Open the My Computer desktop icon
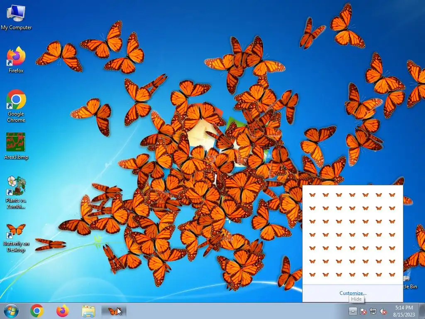The width and height of the screenshot is (425, 319). pos(16,17)
